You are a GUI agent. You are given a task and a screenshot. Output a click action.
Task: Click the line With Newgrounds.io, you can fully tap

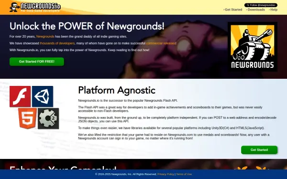[x=79, y=50]
